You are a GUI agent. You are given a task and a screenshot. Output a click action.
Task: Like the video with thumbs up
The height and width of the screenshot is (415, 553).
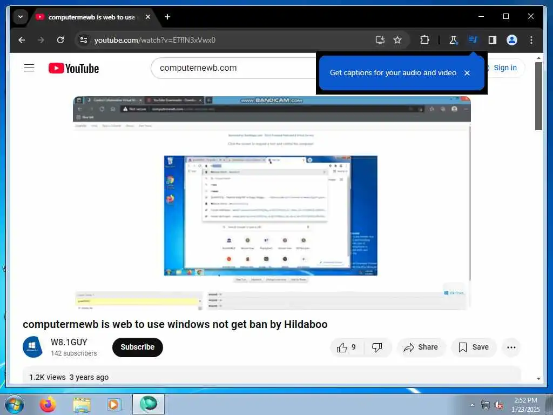[x=346, y=347]
